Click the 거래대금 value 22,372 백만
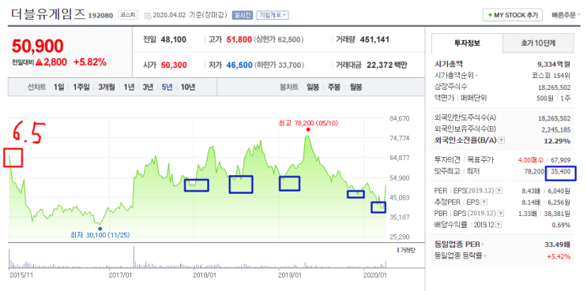This screenshot has height=291, width=587. 386,65
